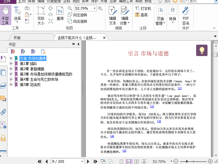Viewport: 218px width, 164px height.
Task: Click the Typewriter (打字机) tool
Action: pyautogui.click(x=143, y=9)
